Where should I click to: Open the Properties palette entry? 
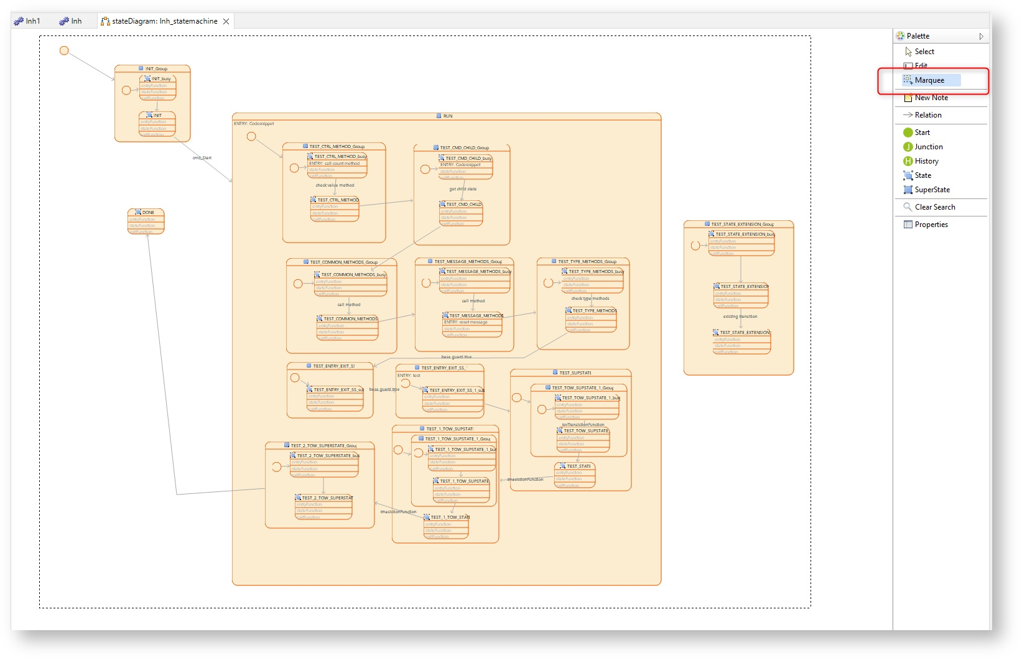coord(931,225)
